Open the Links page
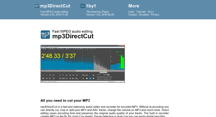The height and width of the screenshot is (117, 216). pos(131,12)
